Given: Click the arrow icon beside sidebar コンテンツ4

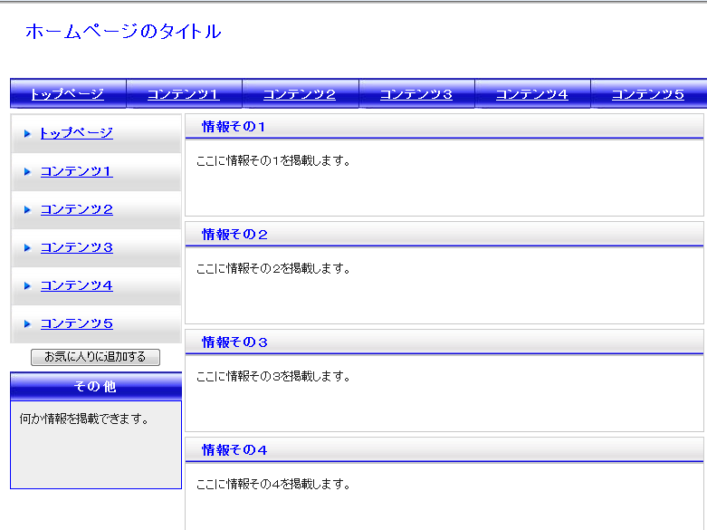Looking at the screenshot, I should [27, 286].
